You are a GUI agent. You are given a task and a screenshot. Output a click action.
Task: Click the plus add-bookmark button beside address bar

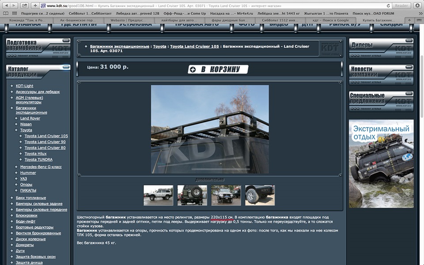35,5
